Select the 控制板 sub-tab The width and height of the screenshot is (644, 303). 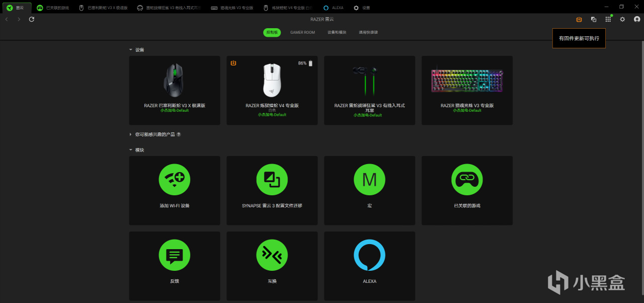pos(272,32)
